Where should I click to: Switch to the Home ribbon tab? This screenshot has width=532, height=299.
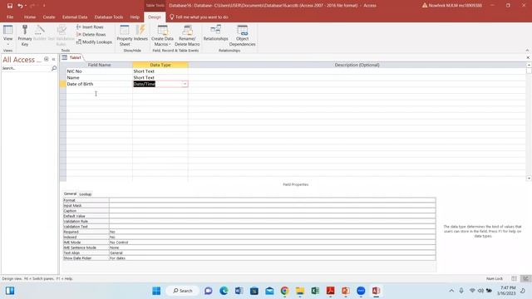point(30,17)
